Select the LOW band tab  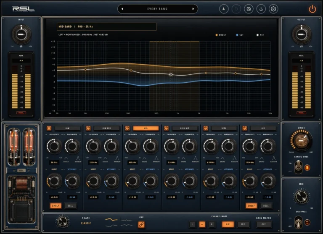(68, 128)
